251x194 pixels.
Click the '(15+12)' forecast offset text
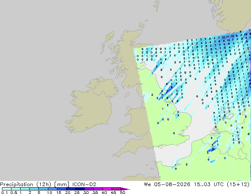(238, 184)
